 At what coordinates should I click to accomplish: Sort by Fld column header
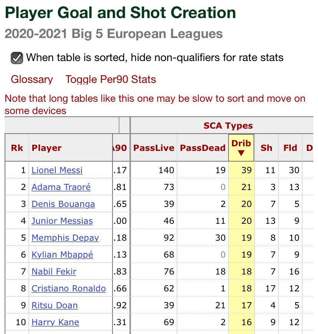point(290,148)
